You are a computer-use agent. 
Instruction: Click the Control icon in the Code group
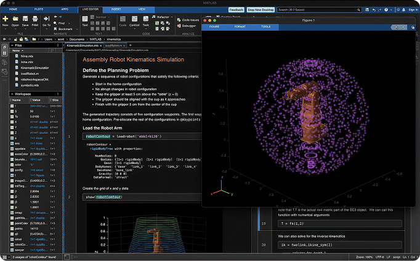tap(134, 19)
